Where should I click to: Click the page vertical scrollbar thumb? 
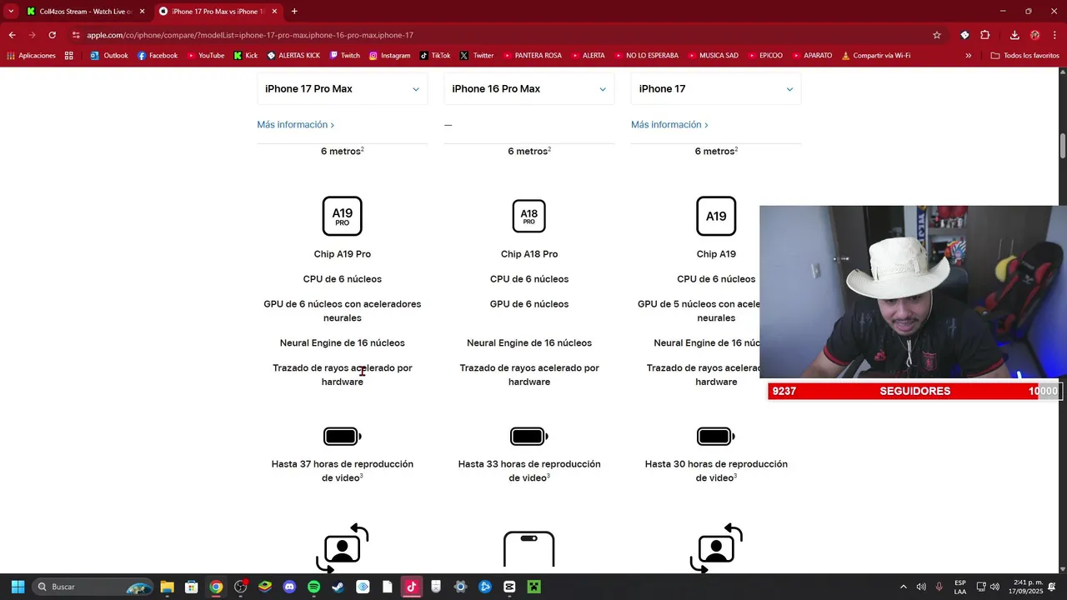tap(1063, 145)
